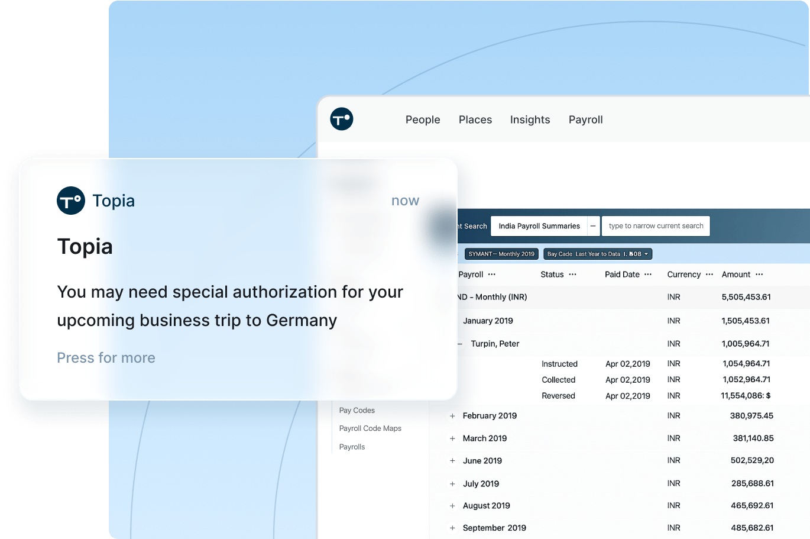Open the Currency column options menu
The image size is (810, 539).
point(709,275)
